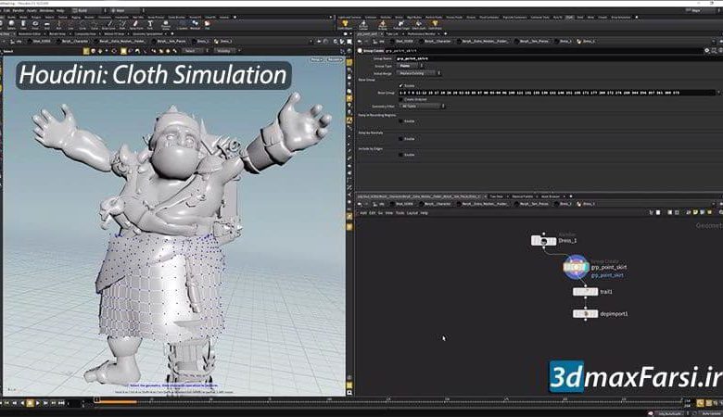Enable Include by Edges checkbox
Screen dimensions: 723x417
pyautogui.click(x=400, y=155)
